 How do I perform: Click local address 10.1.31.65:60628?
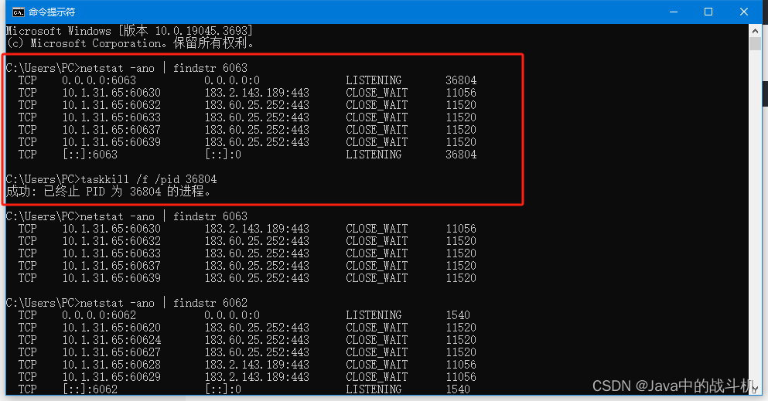click(x=111, y=365)
